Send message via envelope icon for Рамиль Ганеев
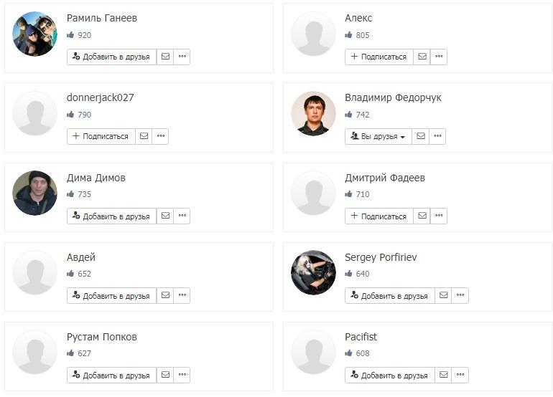 pyautogui.click(x=165, y=57)
